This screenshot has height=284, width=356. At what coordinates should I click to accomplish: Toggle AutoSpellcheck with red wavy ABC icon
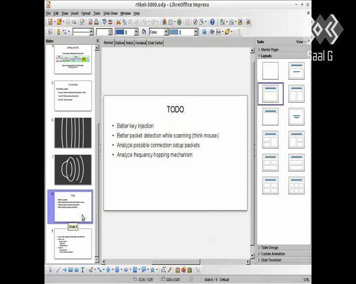[110, 22]
